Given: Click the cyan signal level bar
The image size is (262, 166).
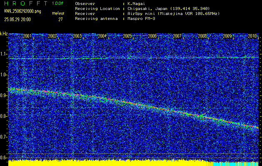Looking at the screenshot, I should [x=232, y=164].
